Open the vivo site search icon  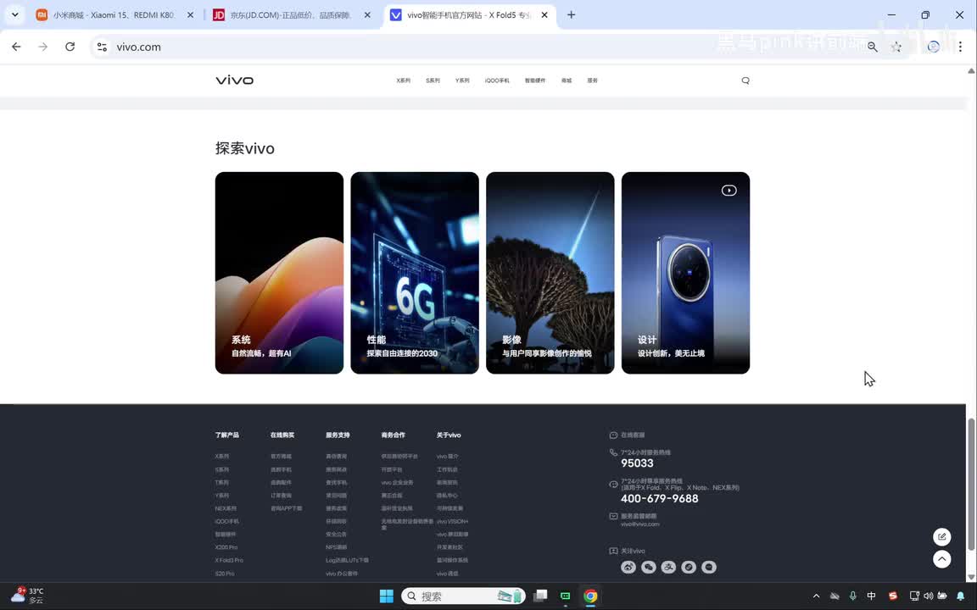745,80
